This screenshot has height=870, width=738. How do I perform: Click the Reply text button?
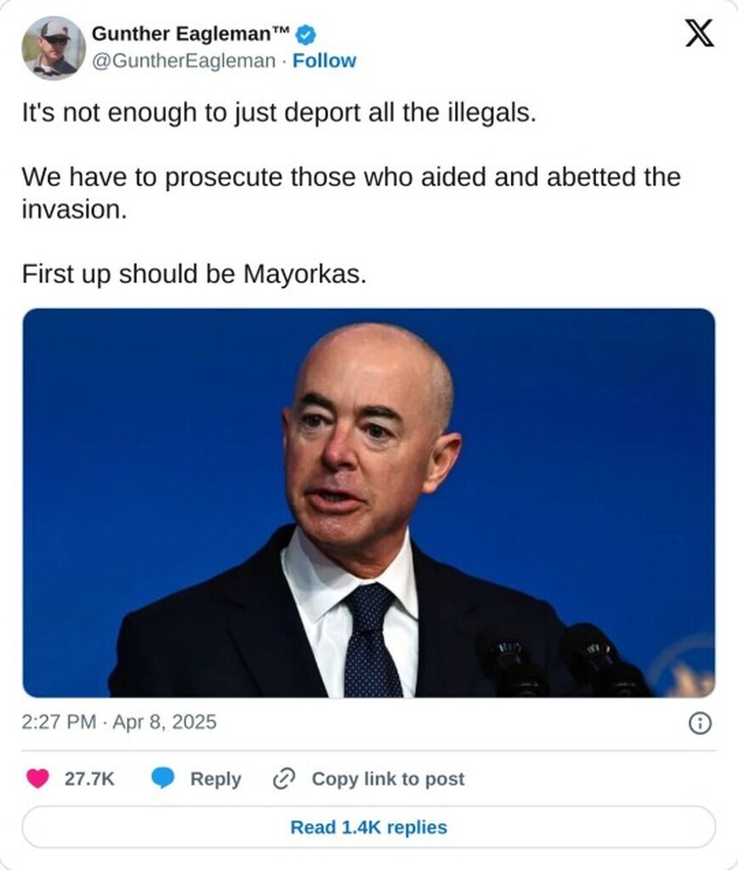tap(215, 779)
